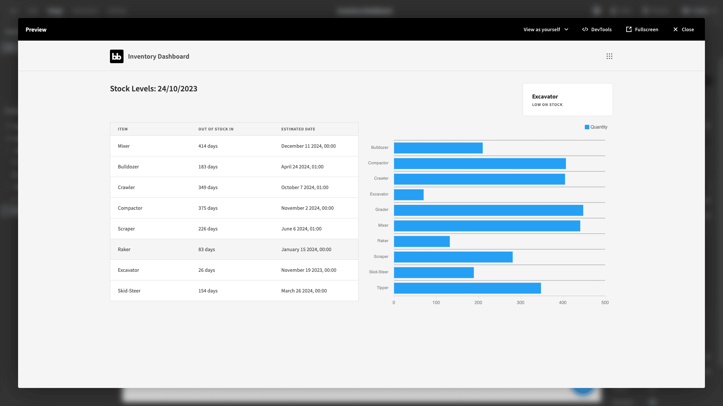The image size is (723, 406).
Task: Click the Bulldozer row in table
Action: (x=234, y=167)
